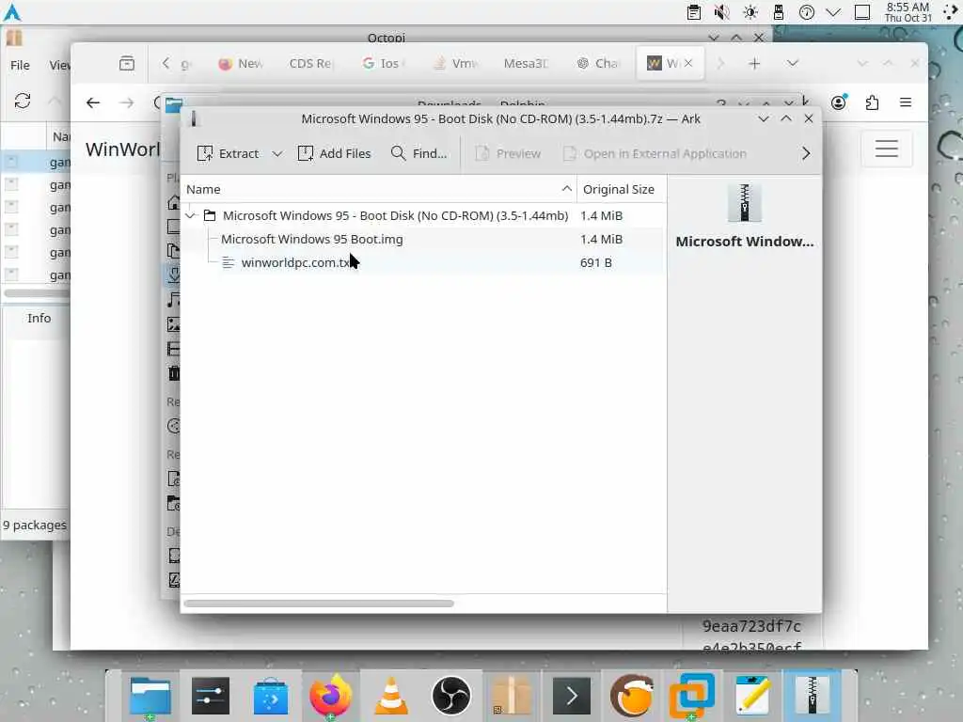Open Discover store from dock
The height and width of the screenshot is (722, 963).
point(270,697)
